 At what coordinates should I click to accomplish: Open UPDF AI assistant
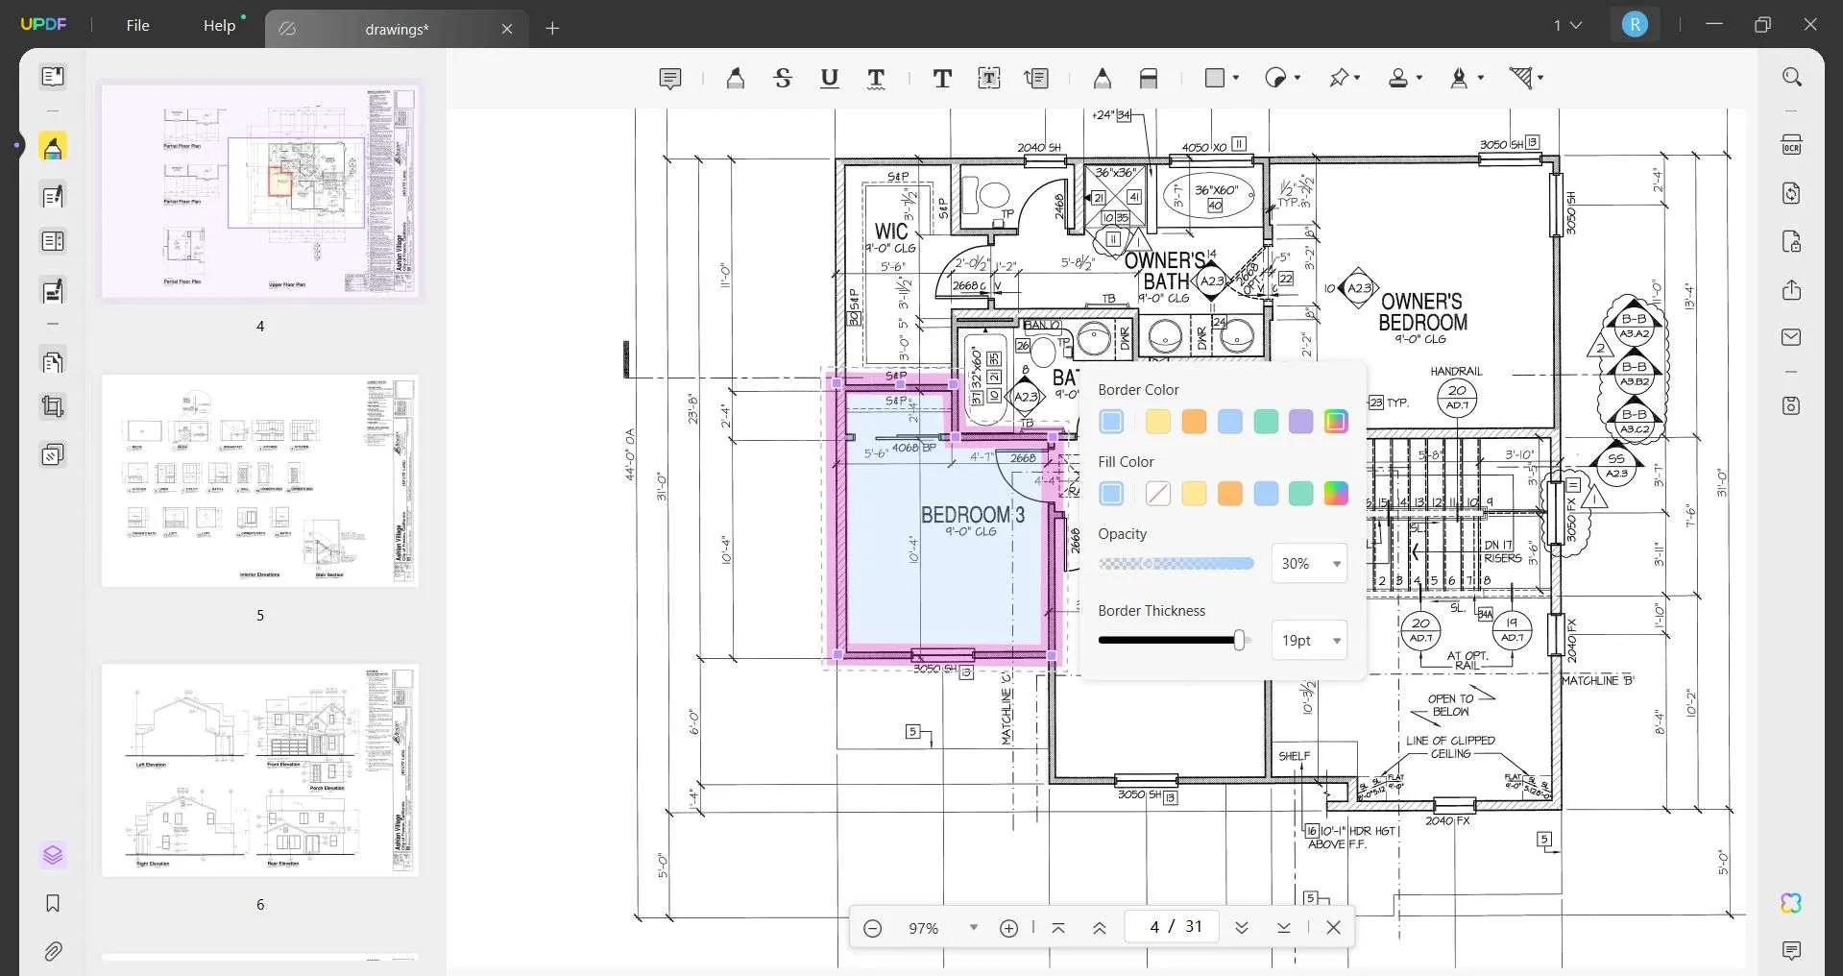1791,903
